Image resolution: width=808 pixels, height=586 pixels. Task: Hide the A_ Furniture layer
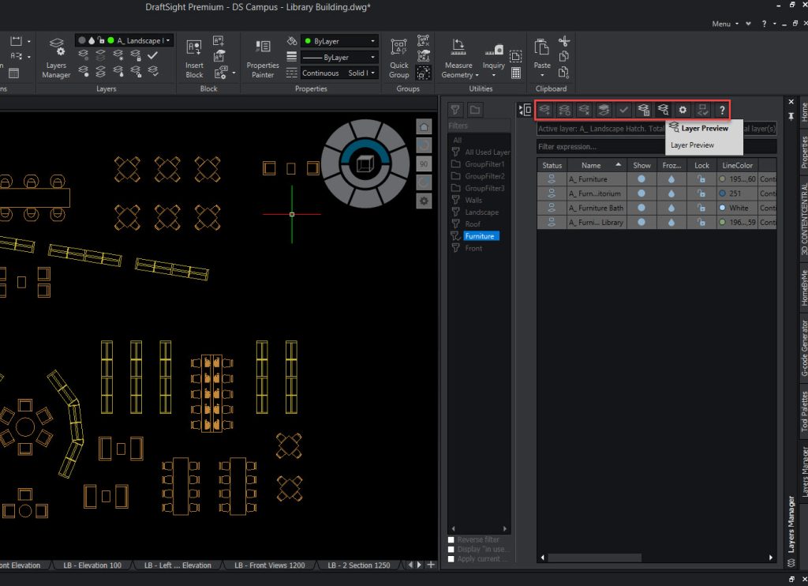coord(642,178)
